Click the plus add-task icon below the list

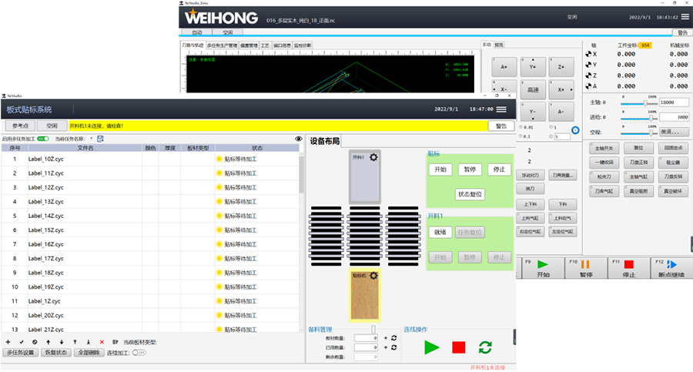(8, 342)
